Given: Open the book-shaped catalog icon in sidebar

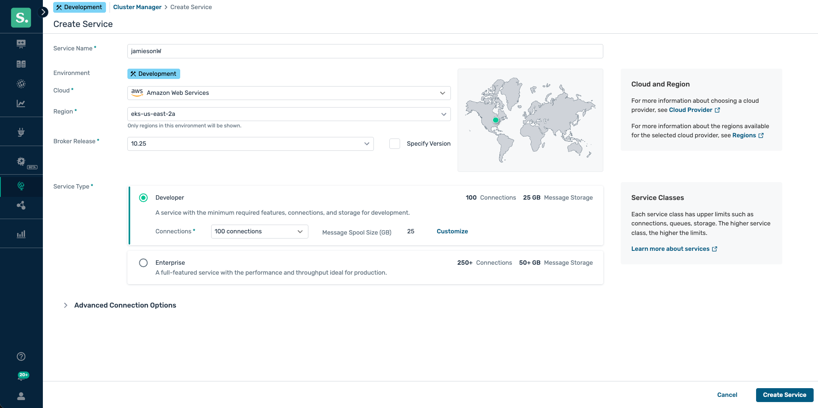Looking at the screenshot, I should (21, 64).
